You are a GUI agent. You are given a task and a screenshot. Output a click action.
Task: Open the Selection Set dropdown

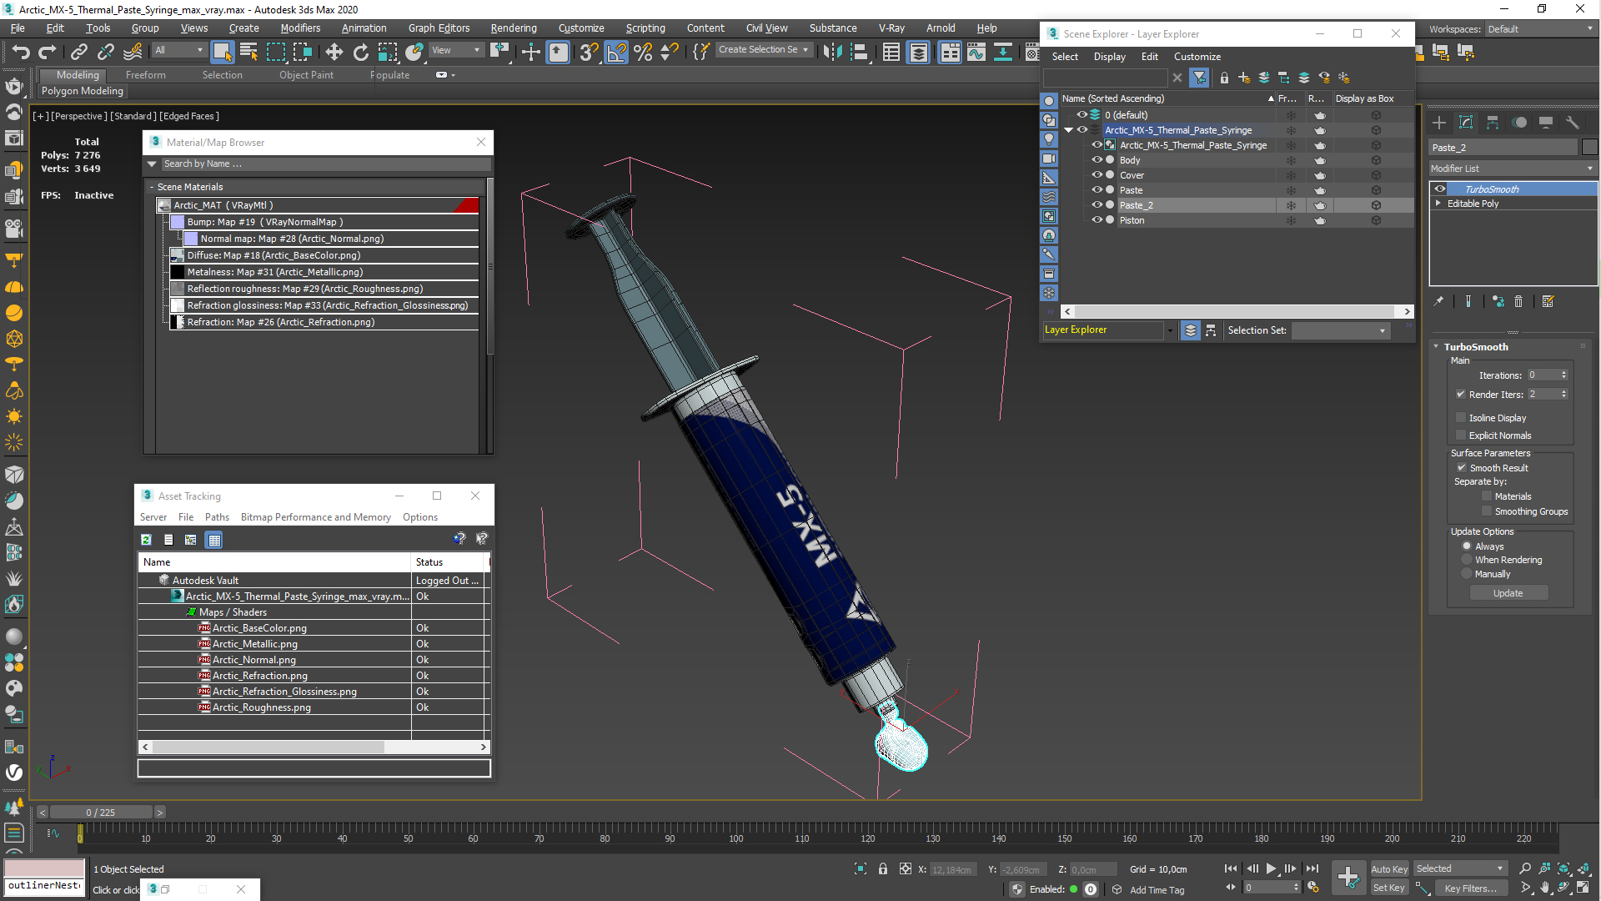(x=1341, y=330)
